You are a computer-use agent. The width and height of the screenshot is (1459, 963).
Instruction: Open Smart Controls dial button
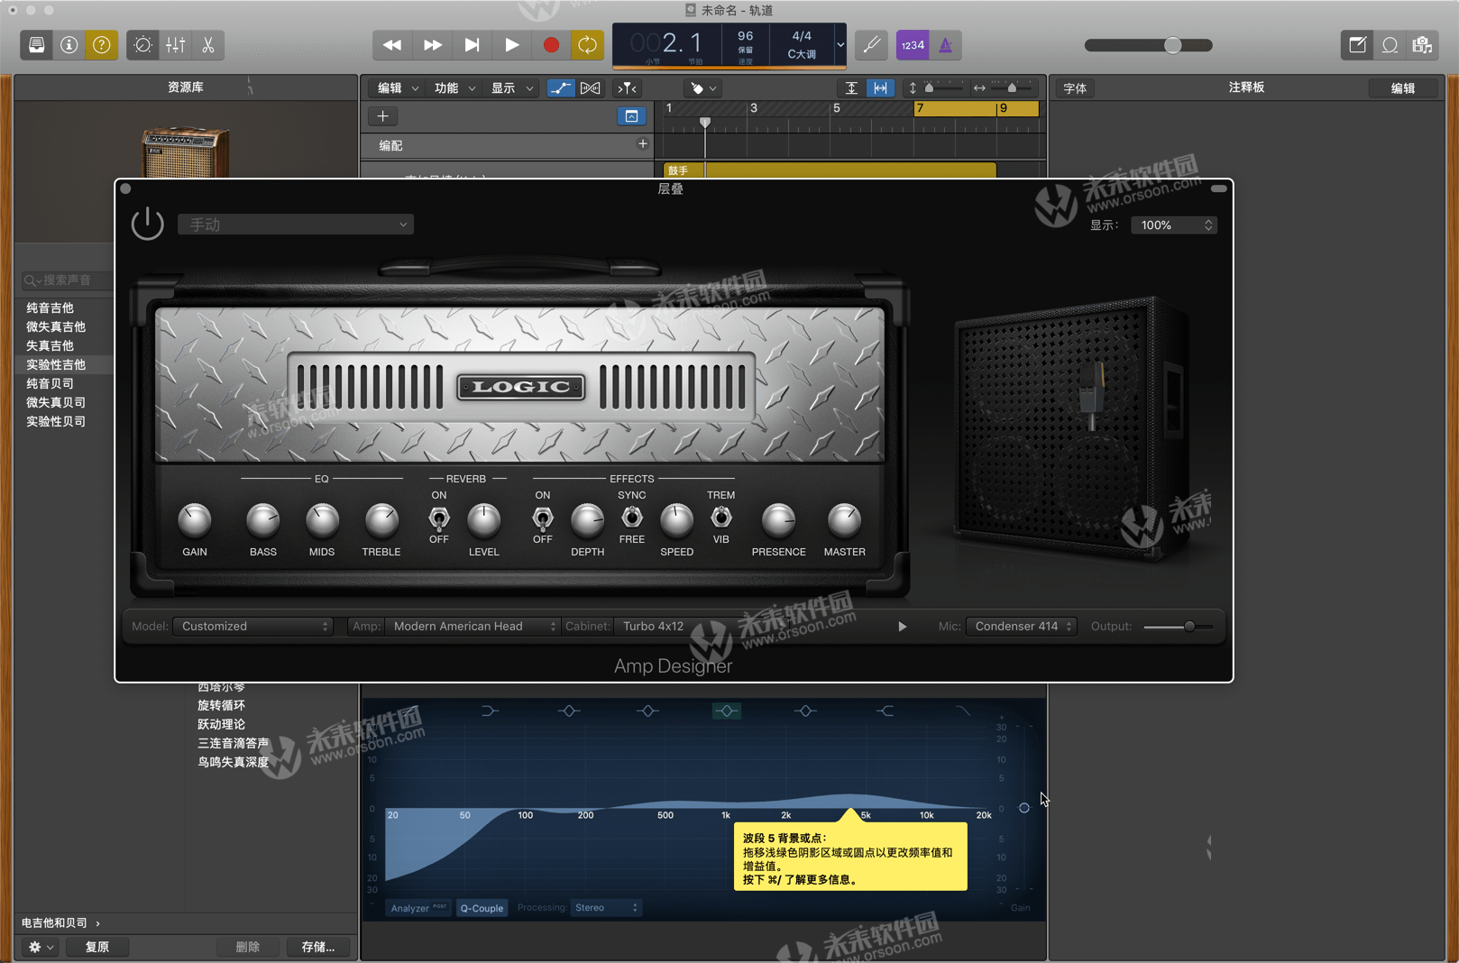tap(142, 45)
